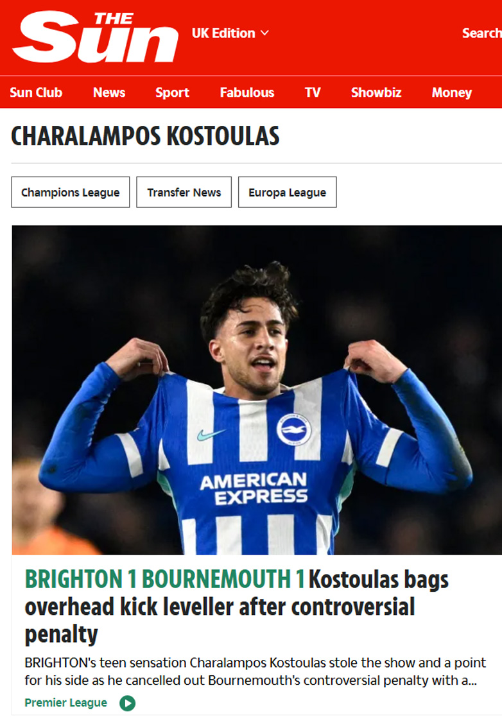
Task: Open the Sun Club menu item
Action: coord(36,92)
